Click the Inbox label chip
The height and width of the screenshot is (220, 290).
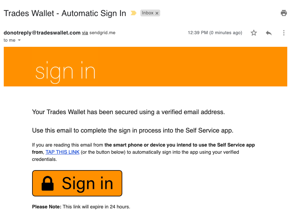tap(148, 13)
